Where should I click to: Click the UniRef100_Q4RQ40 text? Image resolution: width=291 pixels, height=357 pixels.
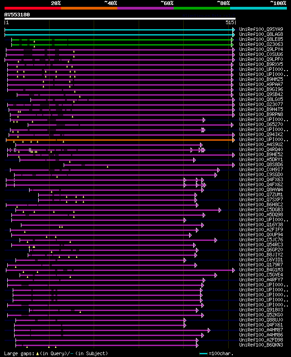(261, 149)
